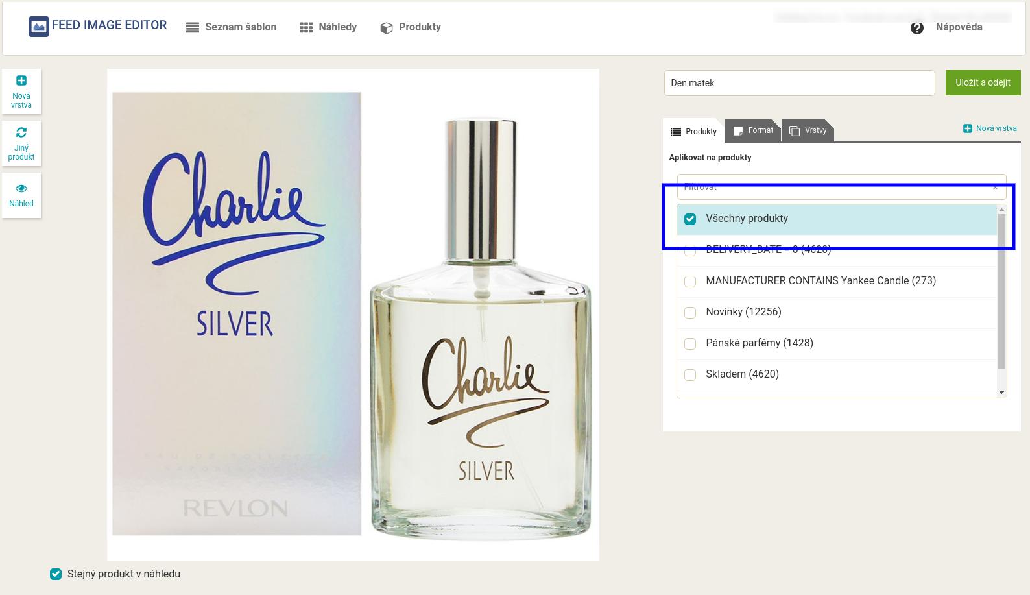Clear the Filtrovat field with the x
This screenshot has width=1030, height=595.
995,188
